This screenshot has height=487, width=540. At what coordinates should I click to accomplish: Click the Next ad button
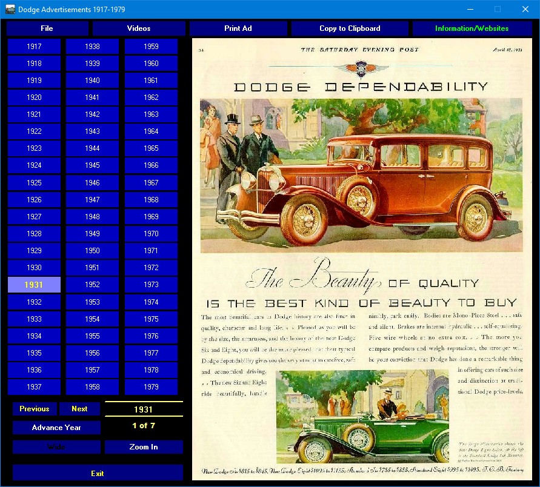coord(79,409)
